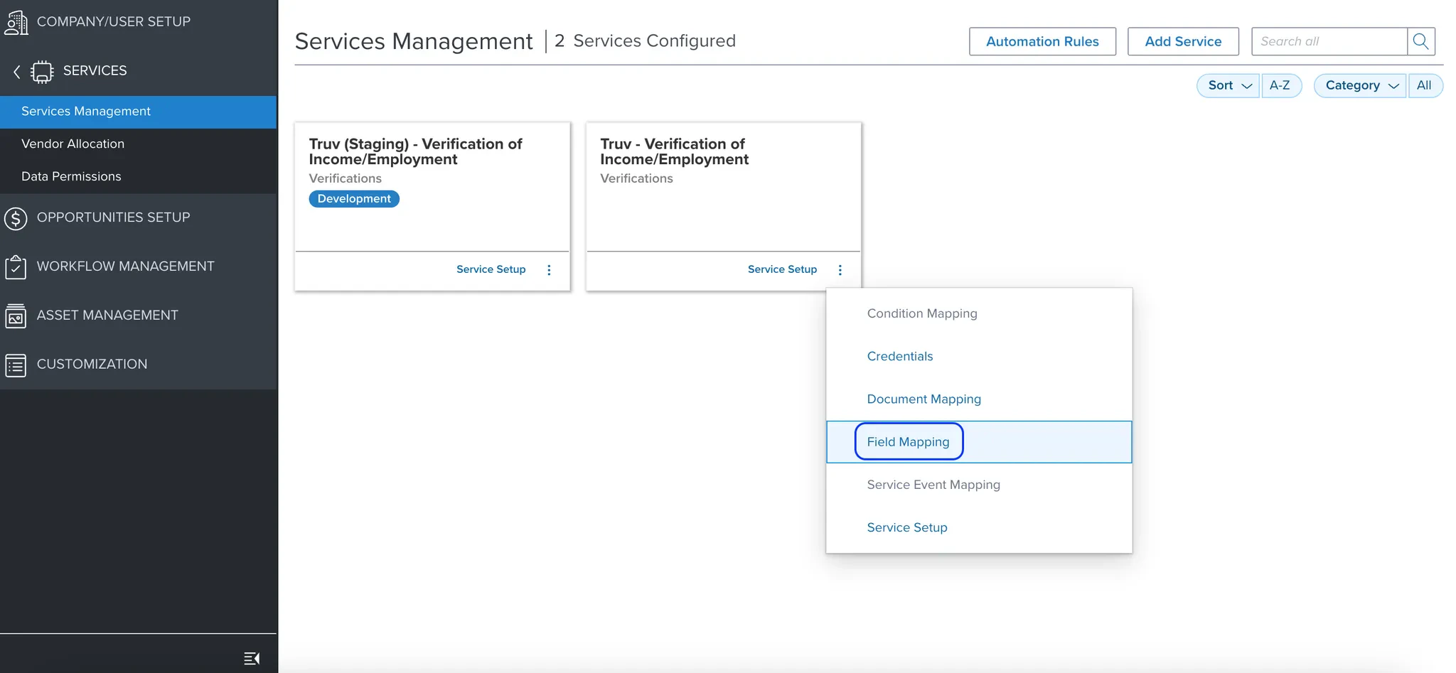Open Asset Management picture icon
Viewport: 1456px width, 673px height.
tap(16, 316)
